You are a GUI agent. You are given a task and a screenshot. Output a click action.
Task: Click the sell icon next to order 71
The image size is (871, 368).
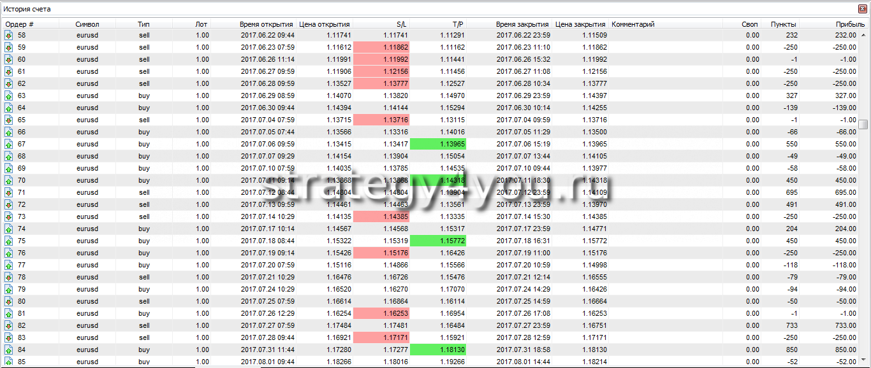(9, 192)
